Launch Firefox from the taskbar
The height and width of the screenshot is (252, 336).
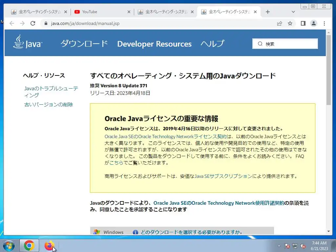pos(49,245)
